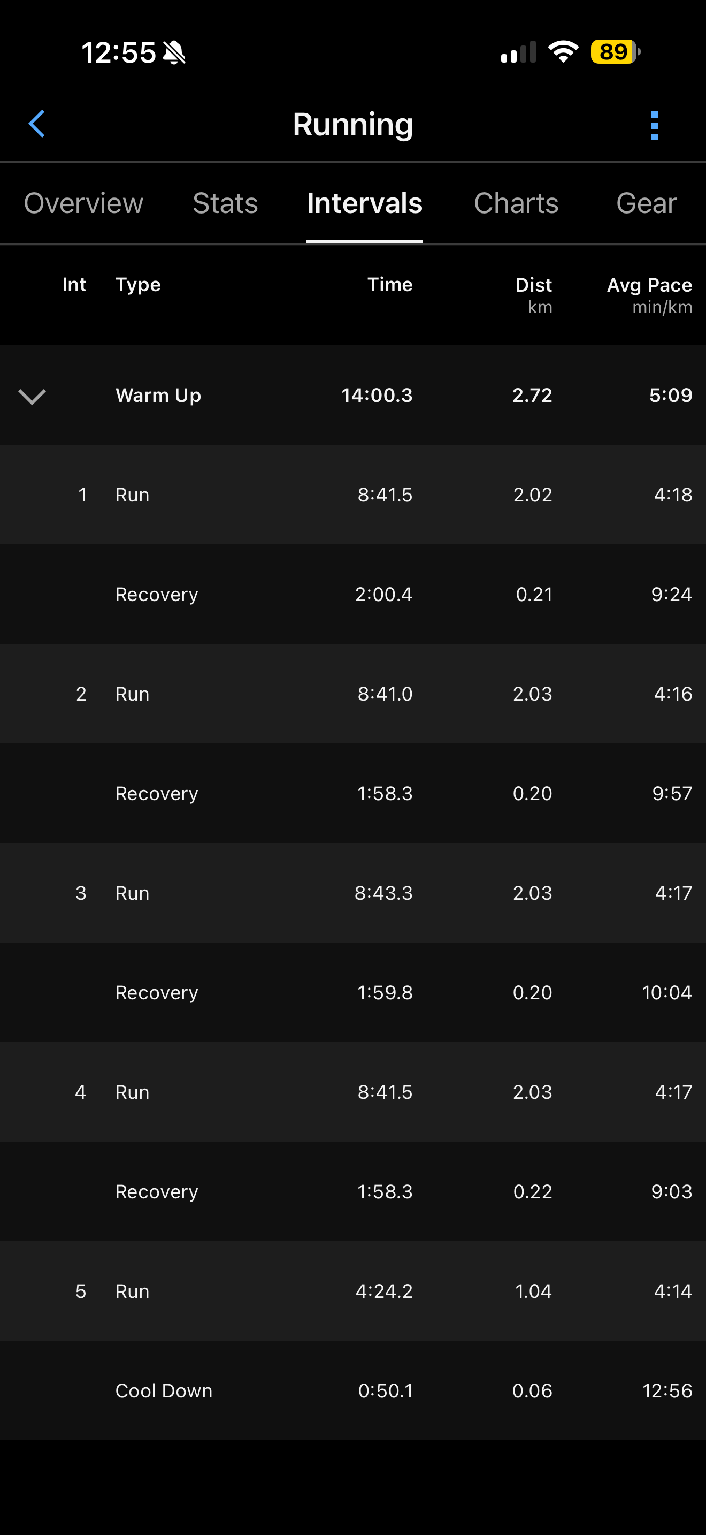Tap the Recovery row with 10:04 pace
Viewport: 706px width, 1535px height.
[x=353, y=993]
